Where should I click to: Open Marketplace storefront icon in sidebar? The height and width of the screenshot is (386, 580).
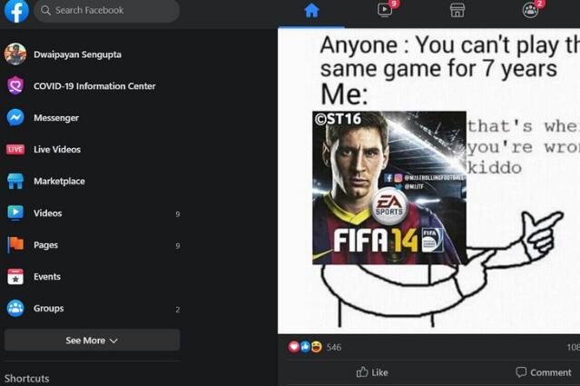pyautogui.click(x=15, y=181)
